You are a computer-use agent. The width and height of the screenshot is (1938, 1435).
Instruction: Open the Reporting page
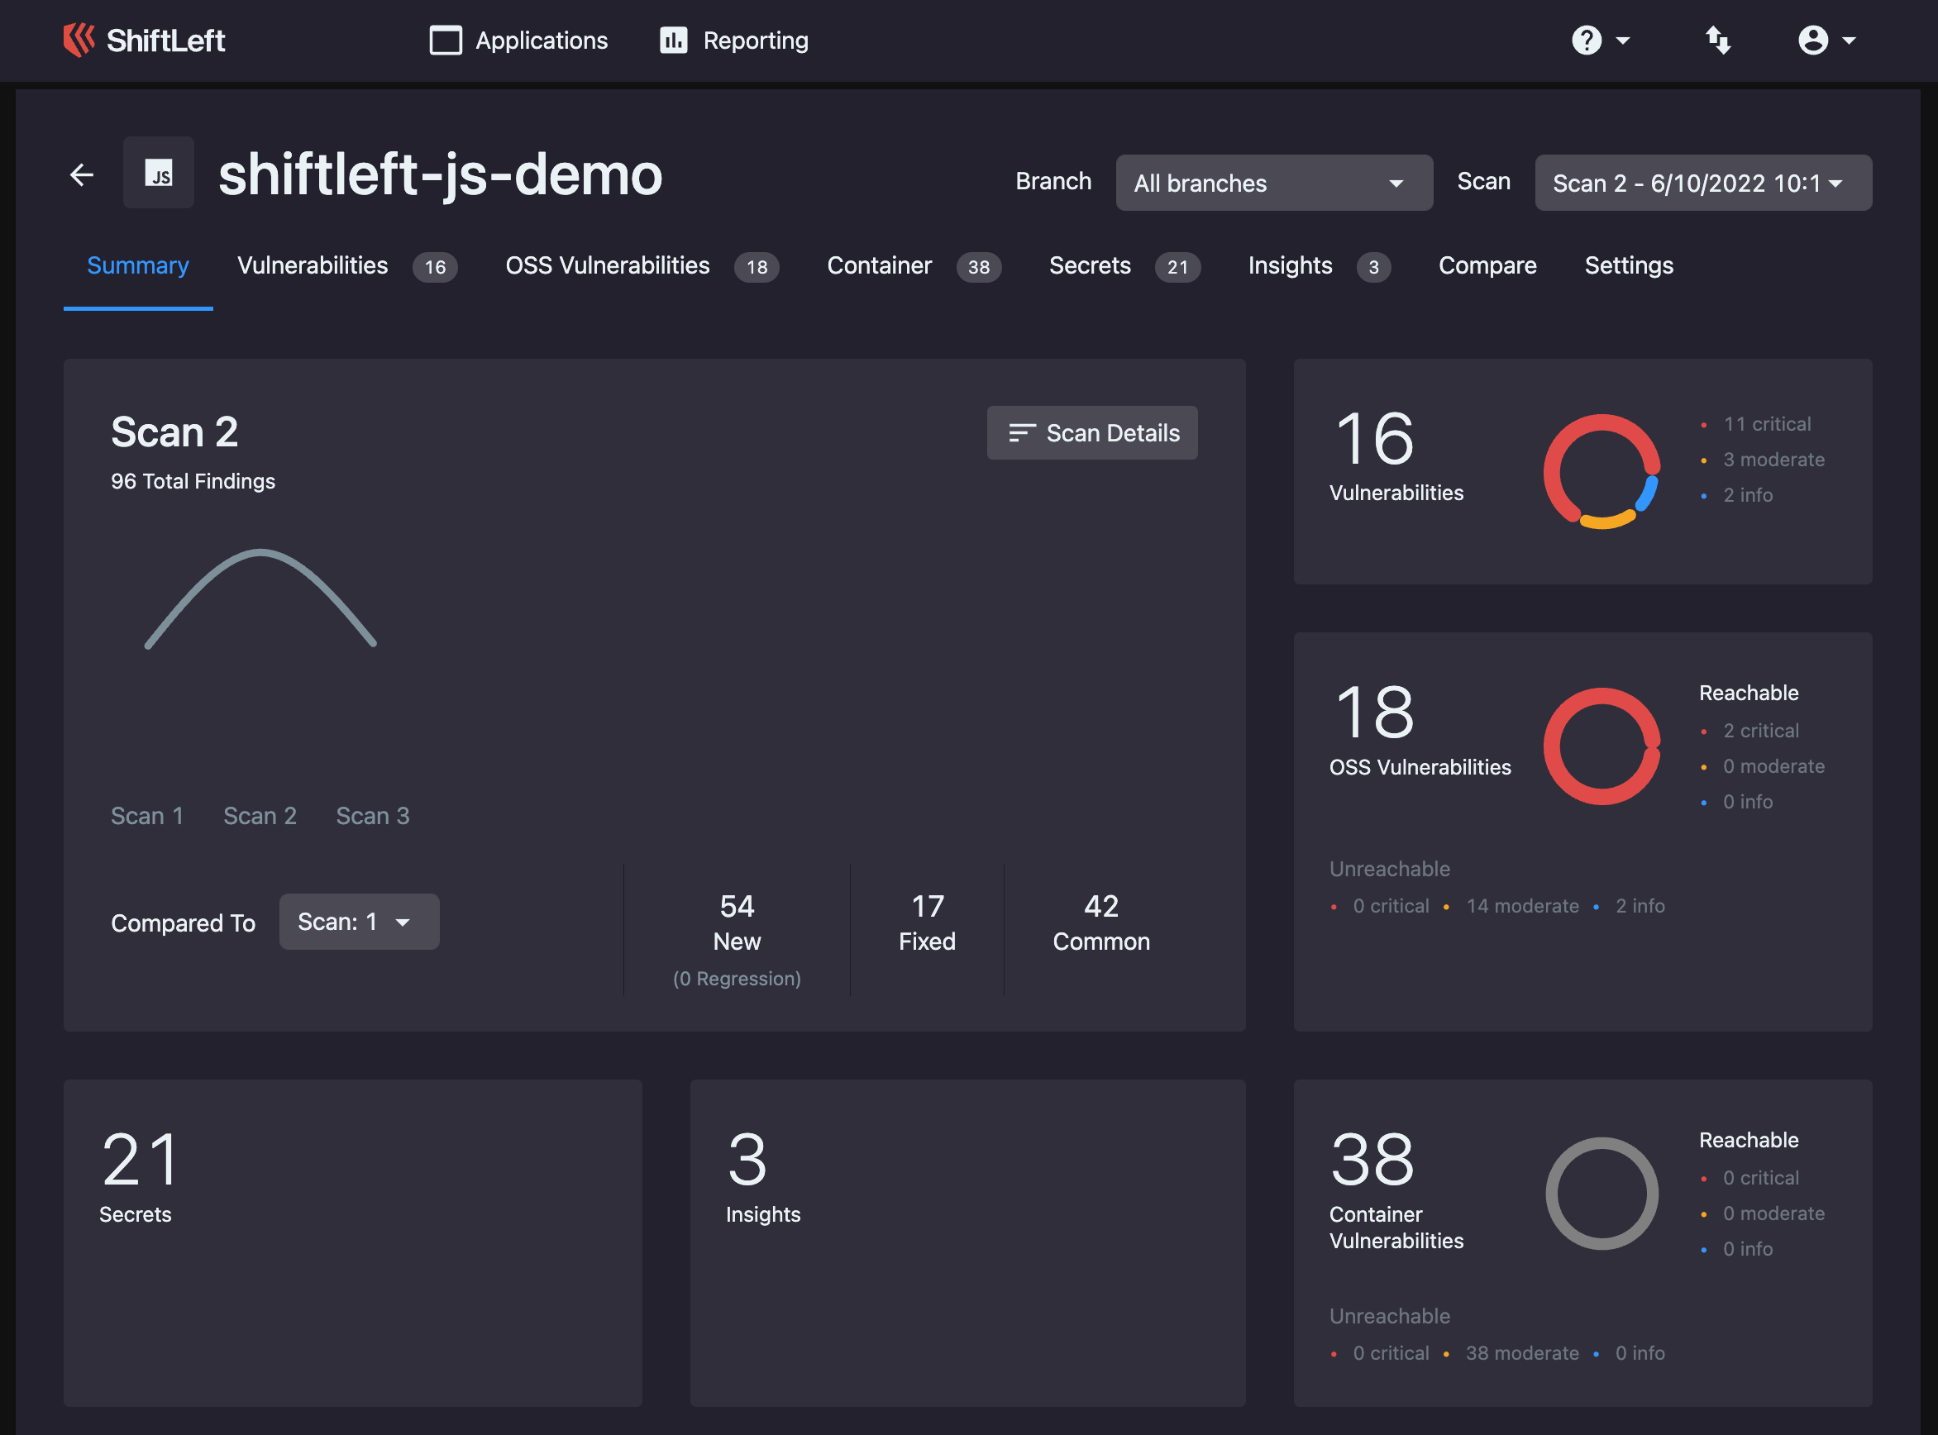pos(734,40)
